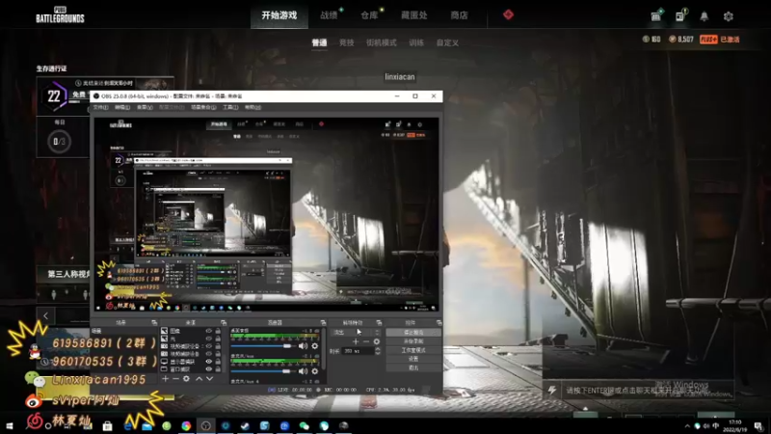This screenshot has height=434, width=771.
Task: Open Windows Start menu
Action: click(10, 426)
